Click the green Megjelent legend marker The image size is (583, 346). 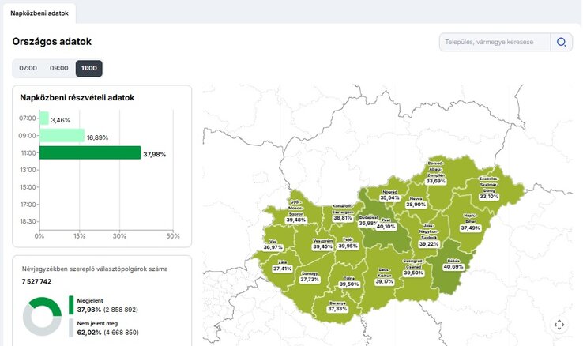click(71, 305)
